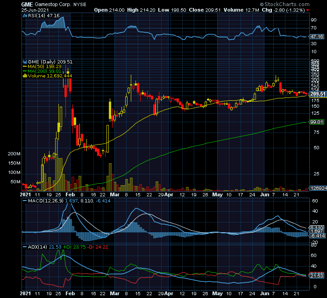Click the Chg -2.80 (-1.32%) value
Image resolution: width=327 pixels, height=298 pixels.
click(x=284, y=10)
